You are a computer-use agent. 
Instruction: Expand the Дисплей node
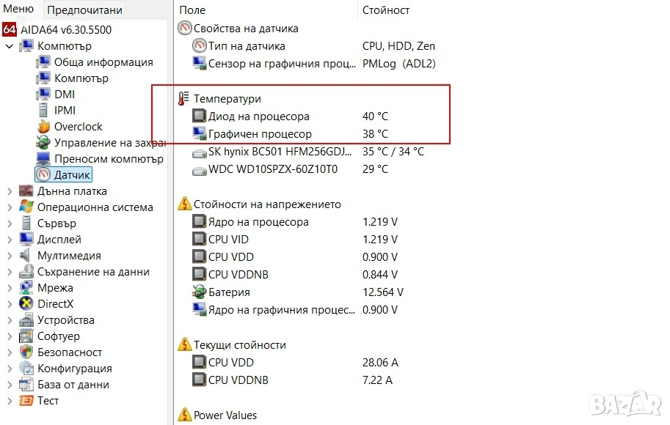click(x=10, y=240)
